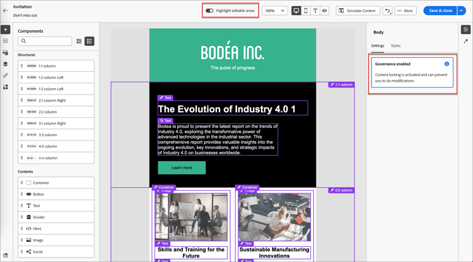Open the links rail icon
Screen dimensions: 473x262
point(6,76)
